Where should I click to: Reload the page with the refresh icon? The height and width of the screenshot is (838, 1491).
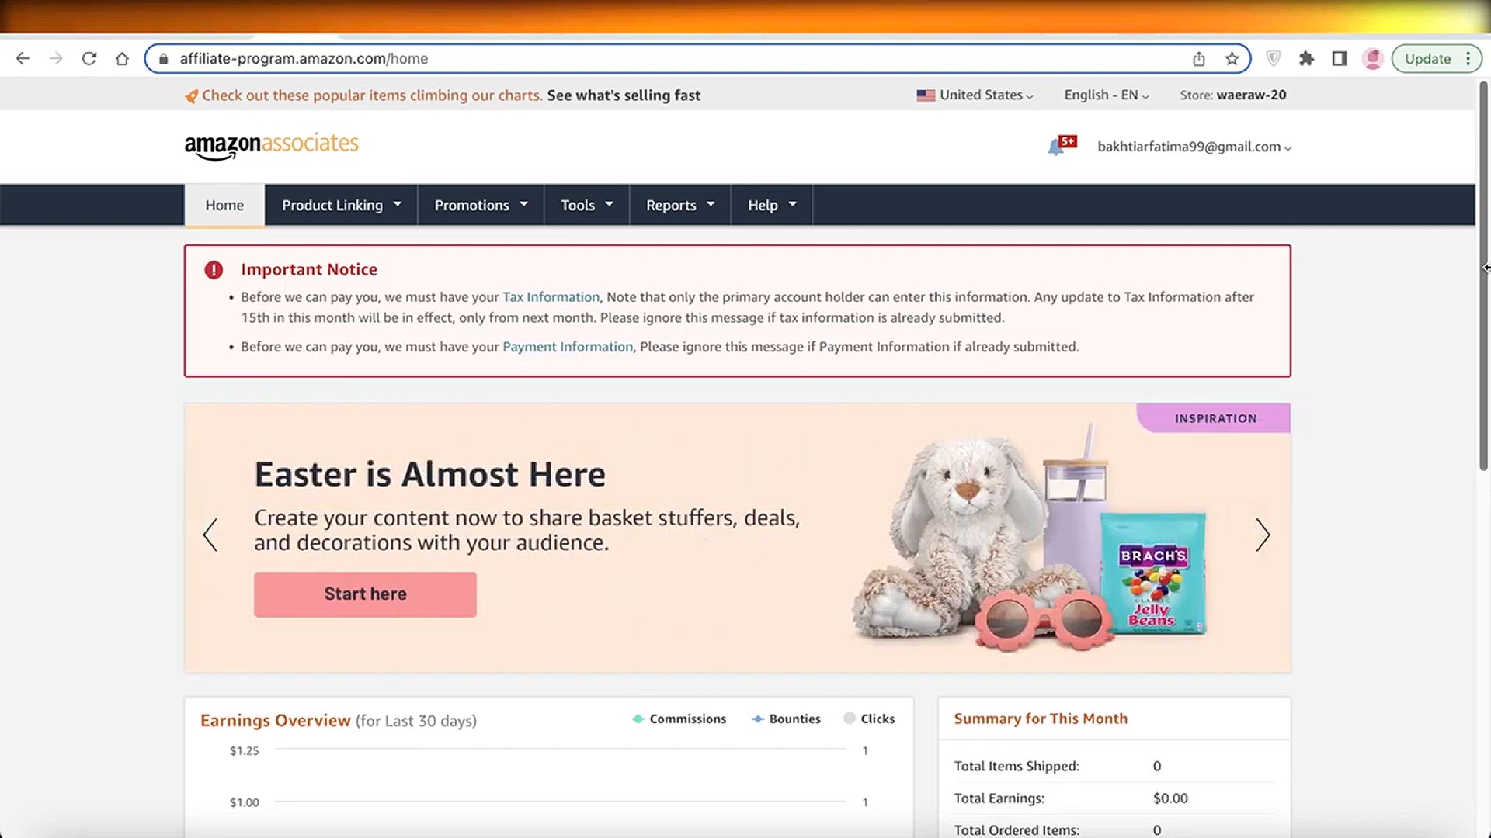89,58
